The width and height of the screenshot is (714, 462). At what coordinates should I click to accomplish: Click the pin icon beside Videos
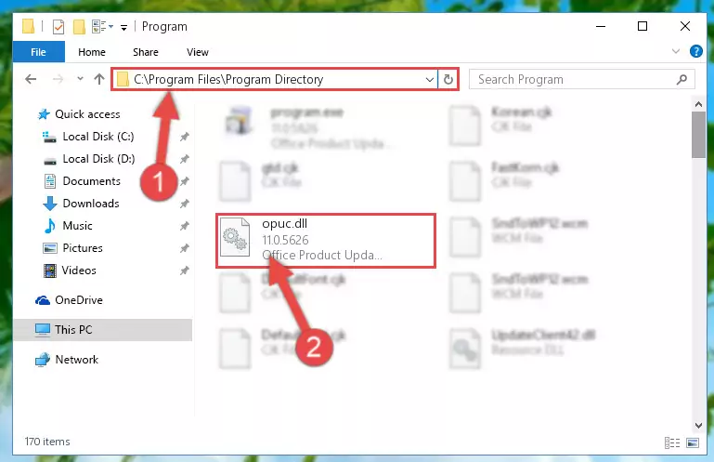(x=185, y=271)
